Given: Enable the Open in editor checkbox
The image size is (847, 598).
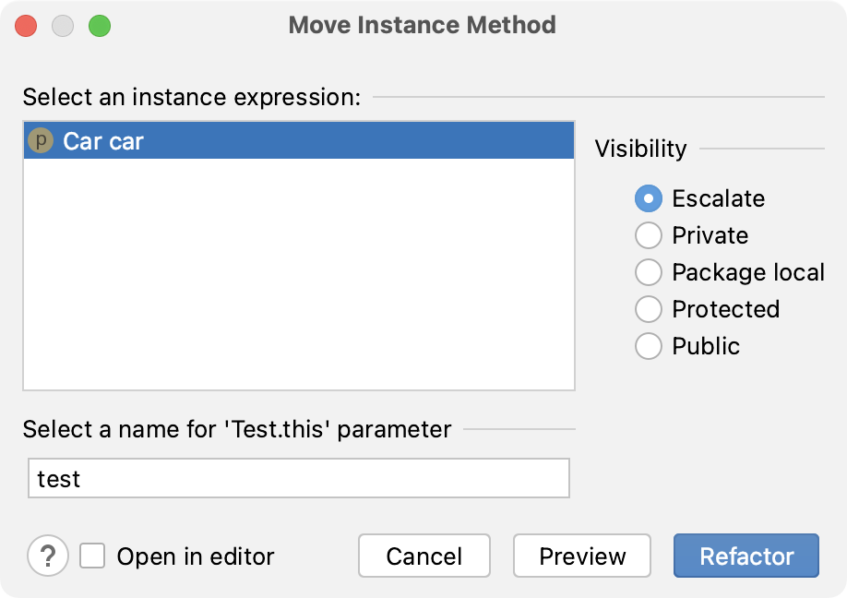Looking at the screenshot, I should [x=92, y=556].
